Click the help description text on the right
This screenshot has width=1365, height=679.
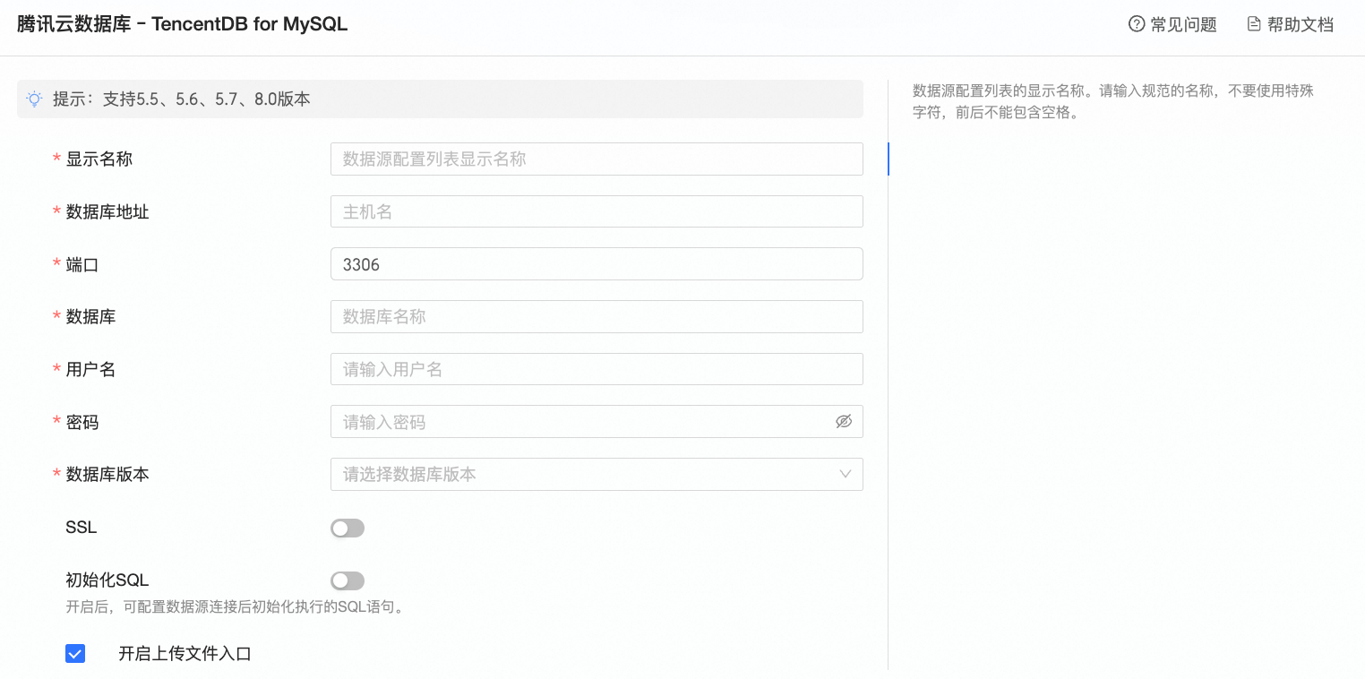click(1113, 102)
